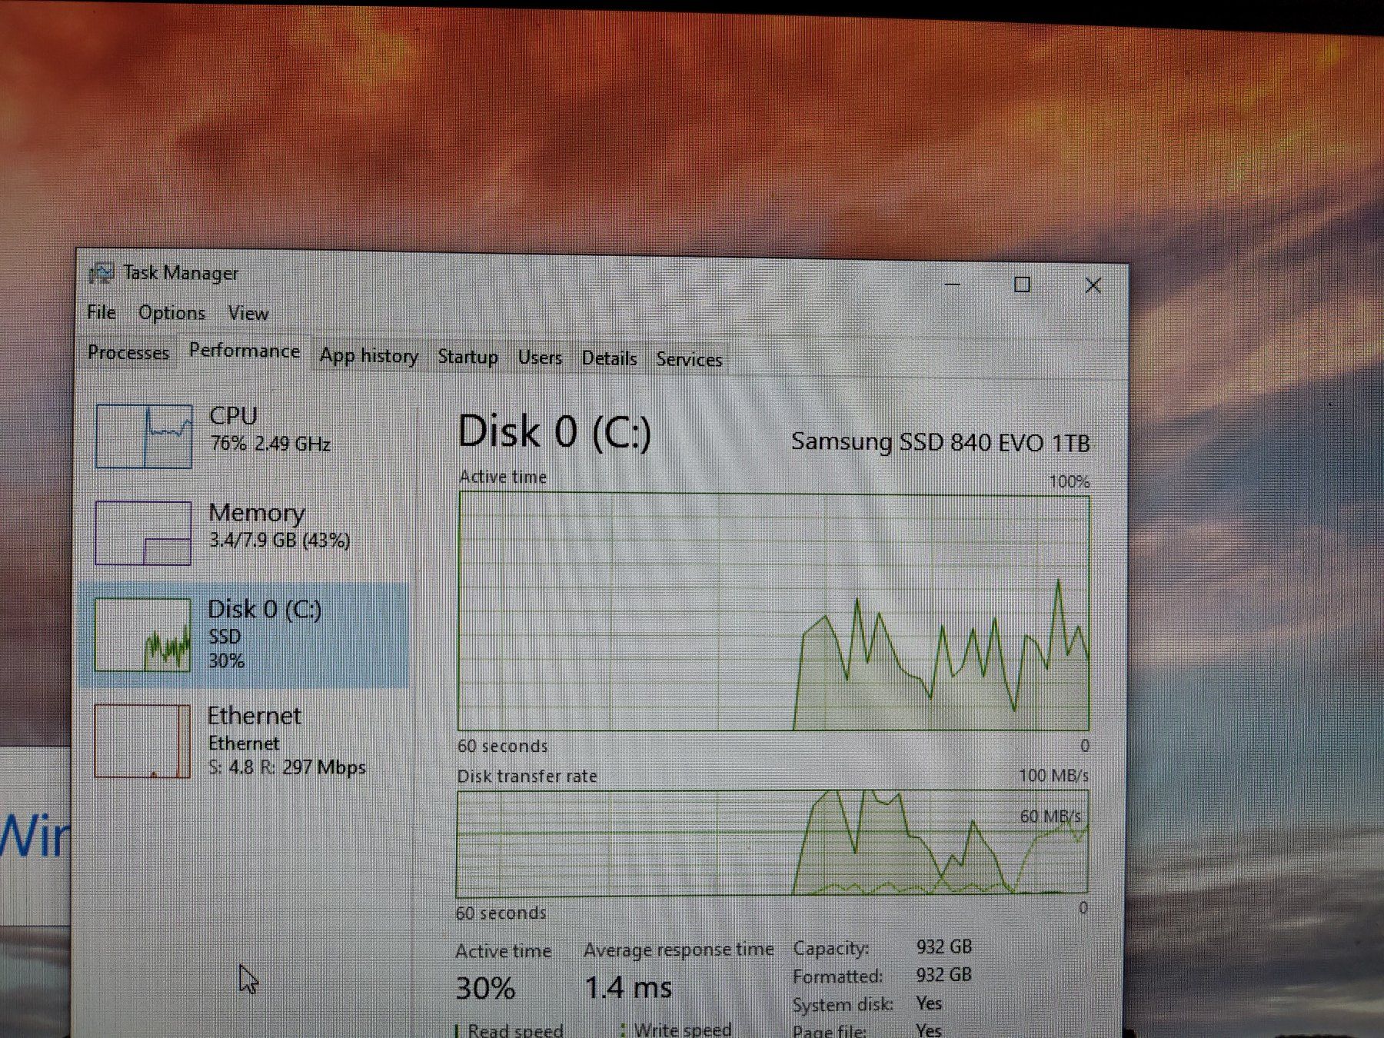This screenshot has width=1384, height=1038.
Task: Open the Details tab
Action: point(609,358)
